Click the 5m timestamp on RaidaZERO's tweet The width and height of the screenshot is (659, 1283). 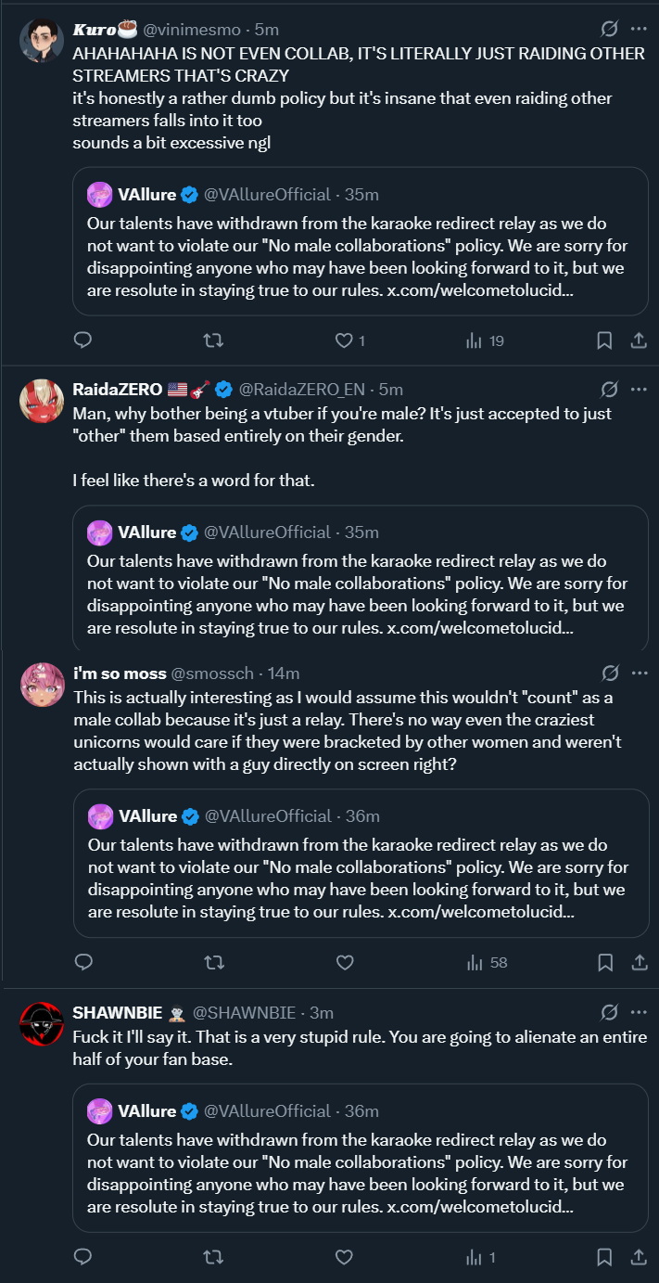click(390, 389)
